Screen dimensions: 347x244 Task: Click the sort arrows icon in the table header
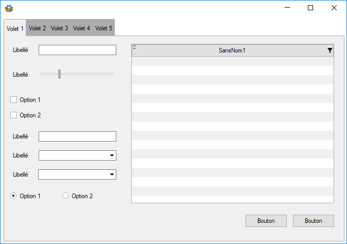tap(134, 47)
